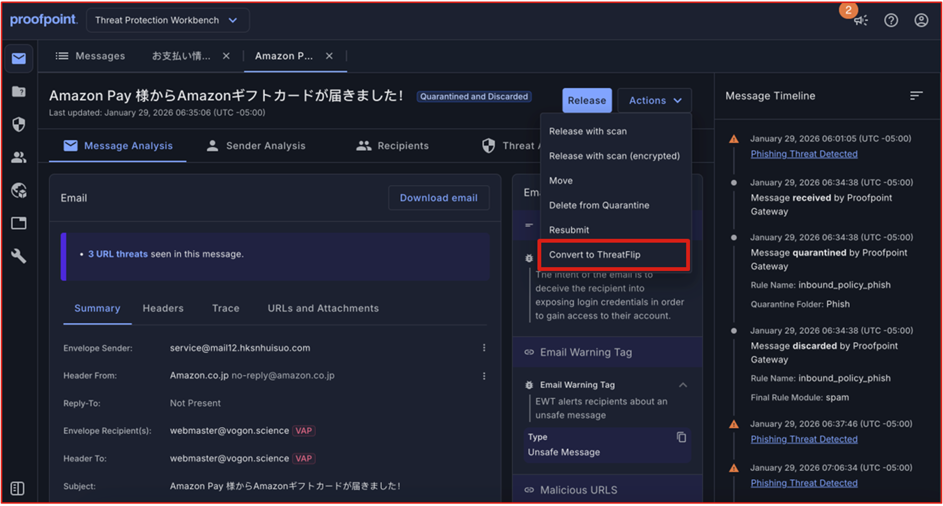943x506 pixels.
Task: Click the people group sidebar icon
Action: point(18,157)
